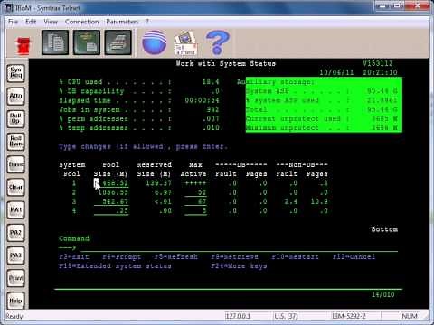Click pool 2 size field 1036.55

(111, 192)
